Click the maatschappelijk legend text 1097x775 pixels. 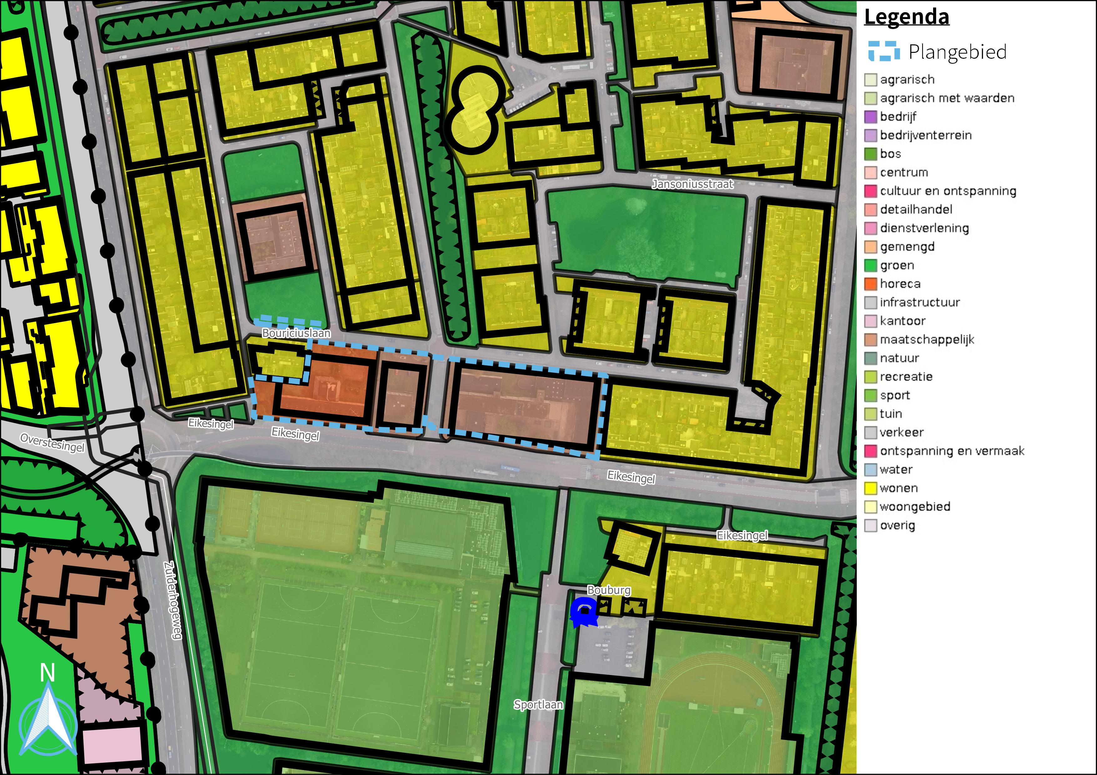(x=927, y=340)
